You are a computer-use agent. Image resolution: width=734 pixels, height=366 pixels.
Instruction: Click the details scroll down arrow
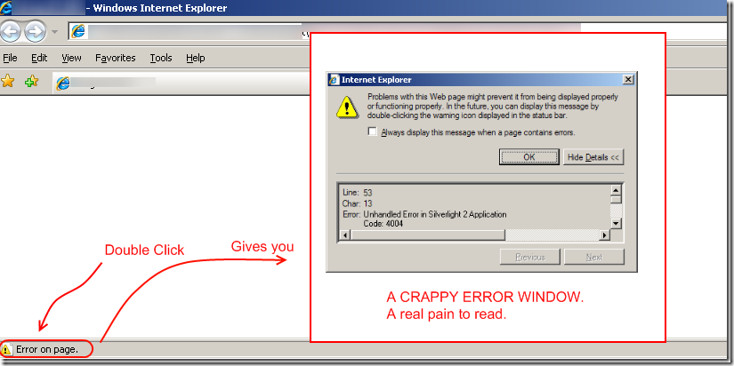pyautogui.click(x=616, y=224)
